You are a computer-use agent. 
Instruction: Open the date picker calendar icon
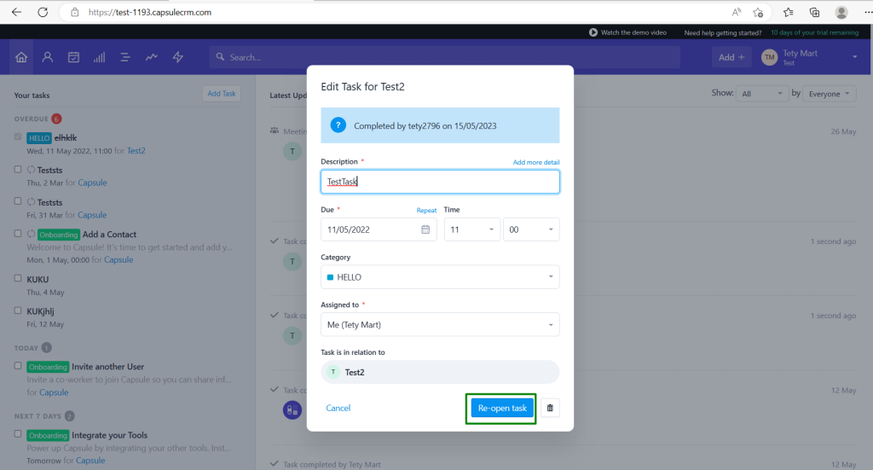[x=425, y=229]
